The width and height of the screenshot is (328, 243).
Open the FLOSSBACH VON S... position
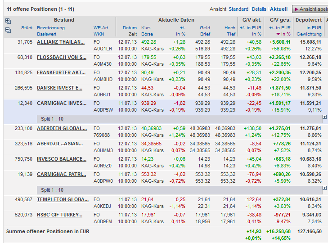tap(62, 57)
